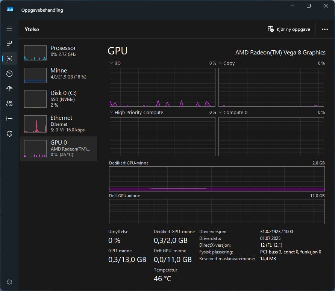The height and width of the screenshot is (291, 335).
Task: Open Task Manager settings gear
Action: [9, 282]
